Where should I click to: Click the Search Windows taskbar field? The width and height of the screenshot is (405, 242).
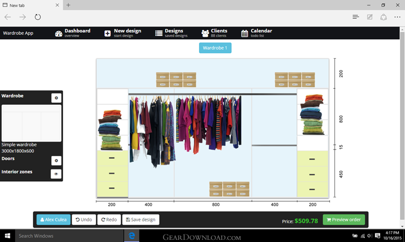click(69, 236)
